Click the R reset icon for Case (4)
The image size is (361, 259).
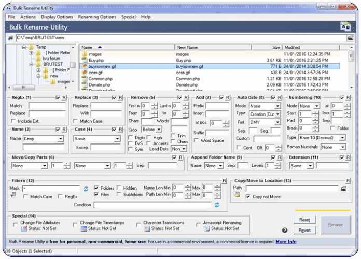click(x=121, y=129)
